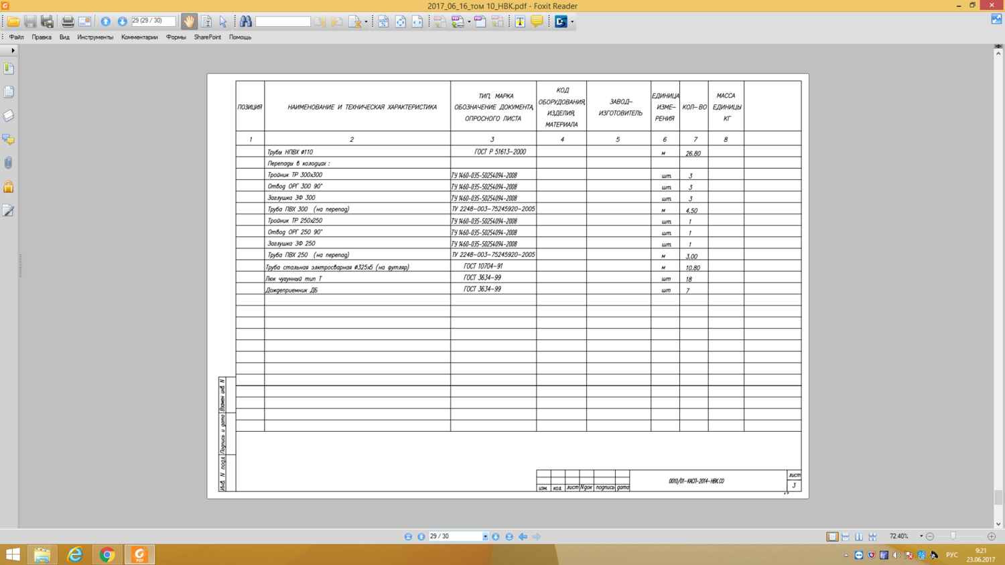1005x565 pixels.
Task: Print the document with the printer icon
Action: [x=68, y=21]
